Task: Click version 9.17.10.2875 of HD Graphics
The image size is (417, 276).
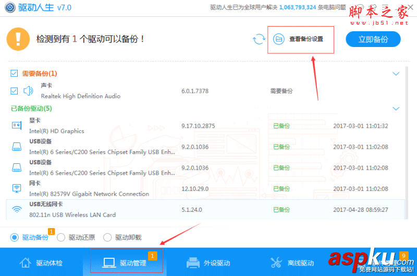Action: 198,126
